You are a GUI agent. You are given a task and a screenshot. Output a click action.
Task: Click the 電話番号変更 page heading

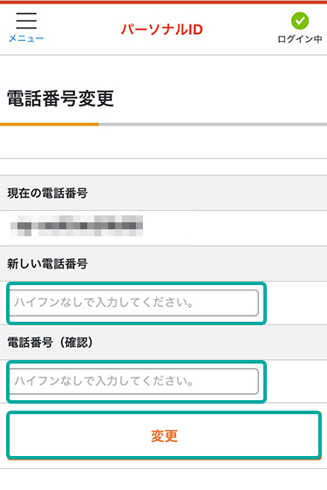click(60, 99)
